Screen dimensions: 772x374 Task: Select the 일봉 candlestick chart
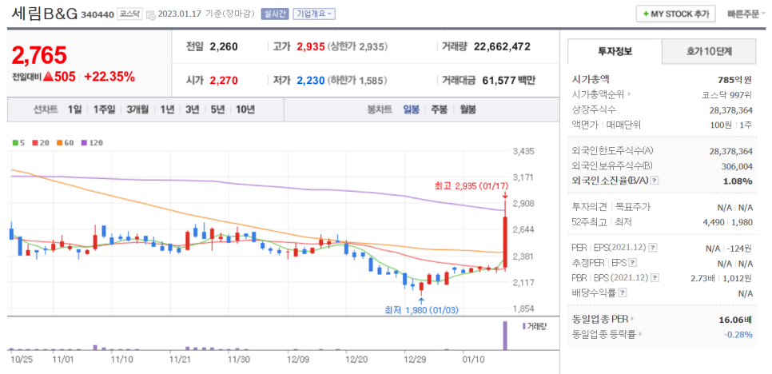point(411,109)
